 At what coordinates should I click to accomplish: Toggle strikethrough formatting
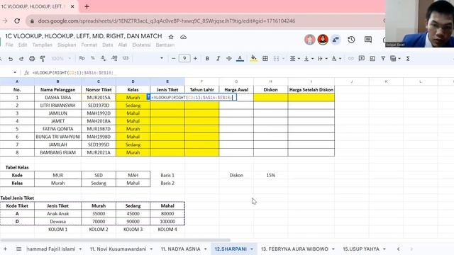tap(229, 59)
